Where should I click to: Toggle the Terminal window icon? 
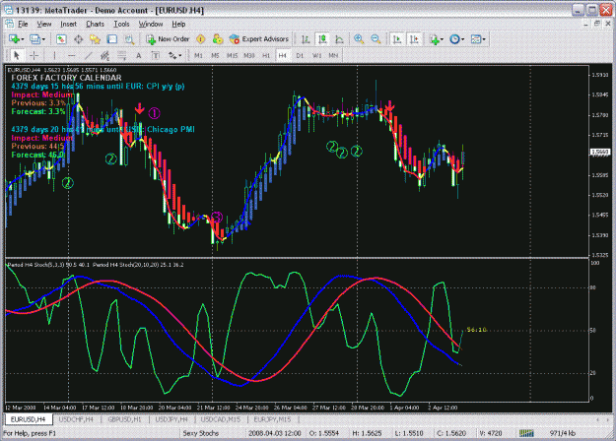pos(112,39)
